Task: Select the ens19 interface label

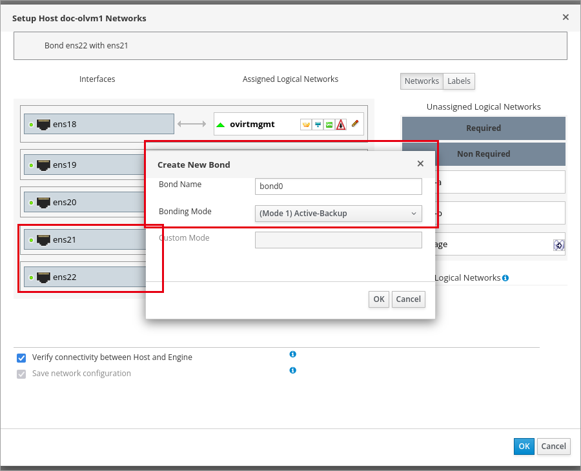Action: click(x=65, y=165)
